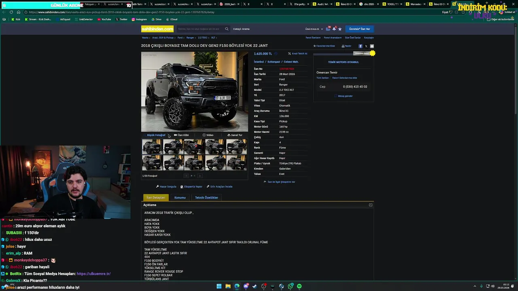The image size is (518, 291).
Task: Share listing on X
Action: click(x=366, y=46)
